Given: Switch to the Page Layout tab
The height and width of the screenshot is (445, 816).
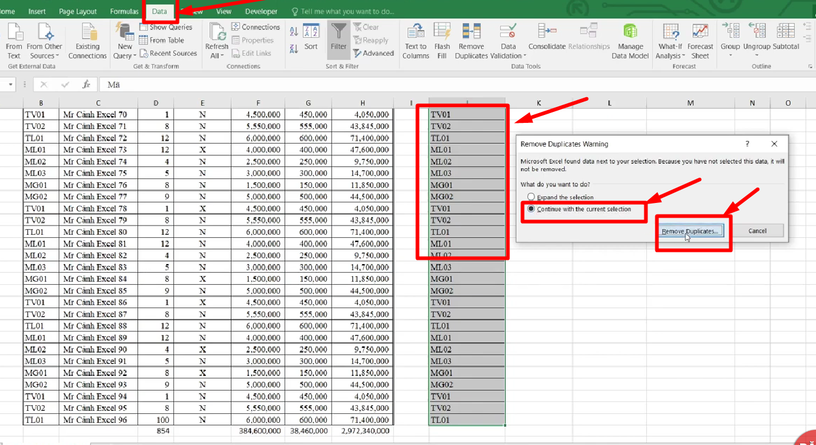Looking at the screenshot, I should point(78,11).
